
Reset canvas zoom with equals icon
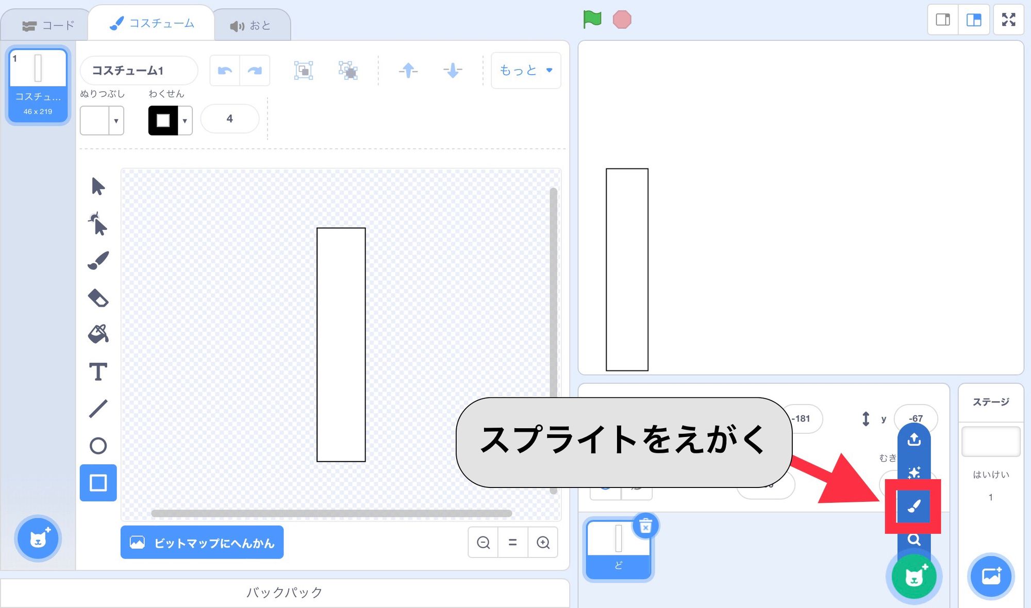coord(513,543)
